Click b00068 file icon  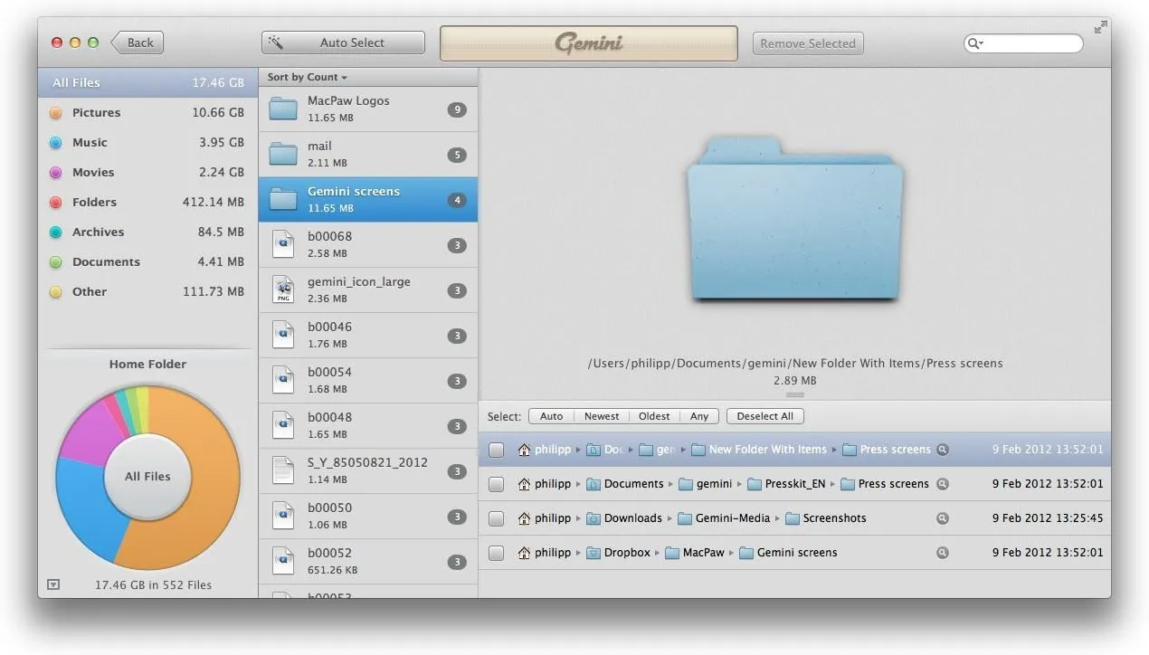pyautogui.click(x=283, y=245)
